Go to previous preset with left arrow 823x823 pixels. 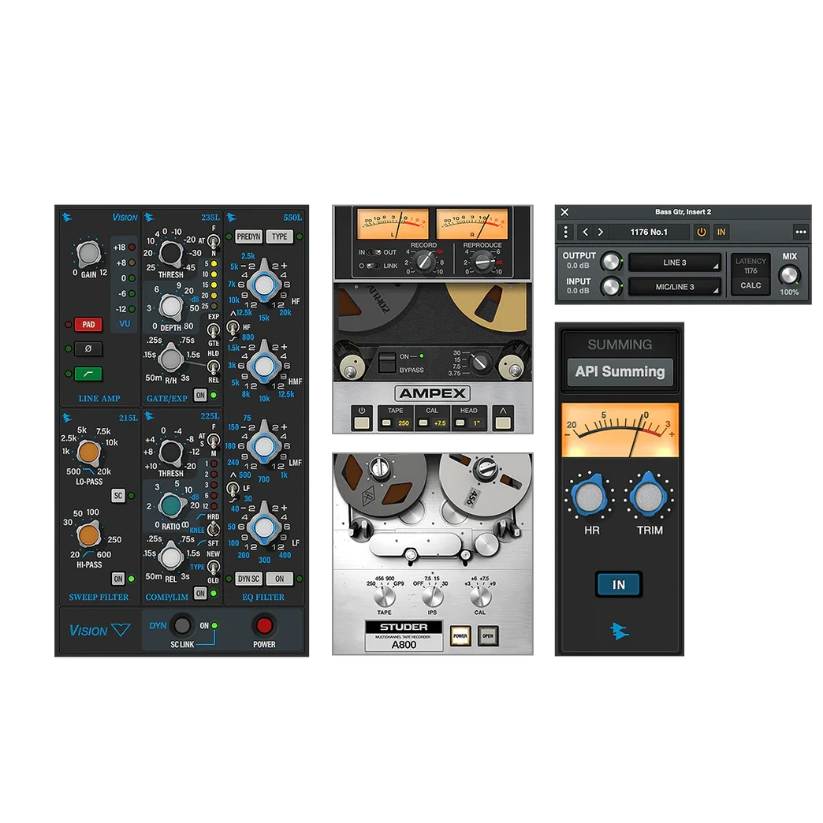pyautogui.click(x=585, y=232)
